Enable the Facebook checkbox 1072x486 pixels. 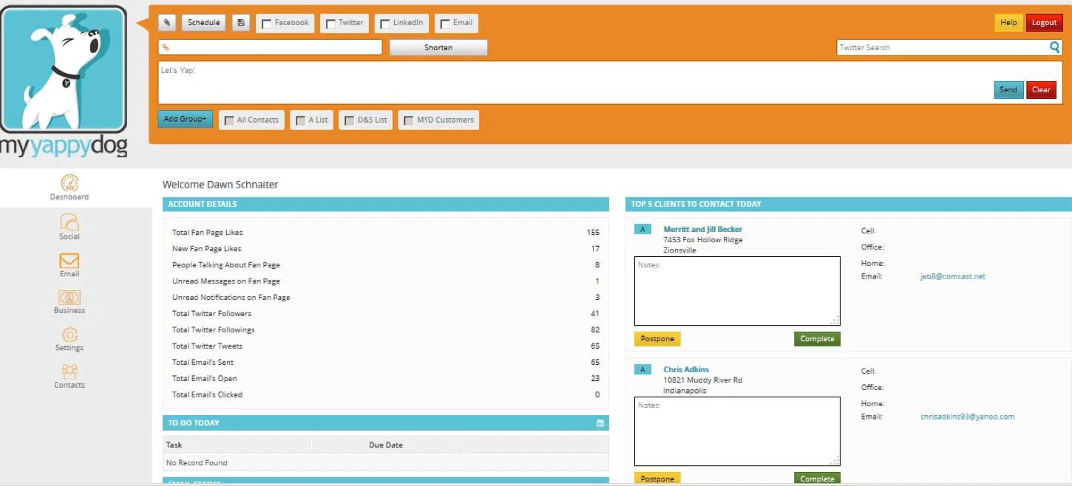tap(267, 24)
